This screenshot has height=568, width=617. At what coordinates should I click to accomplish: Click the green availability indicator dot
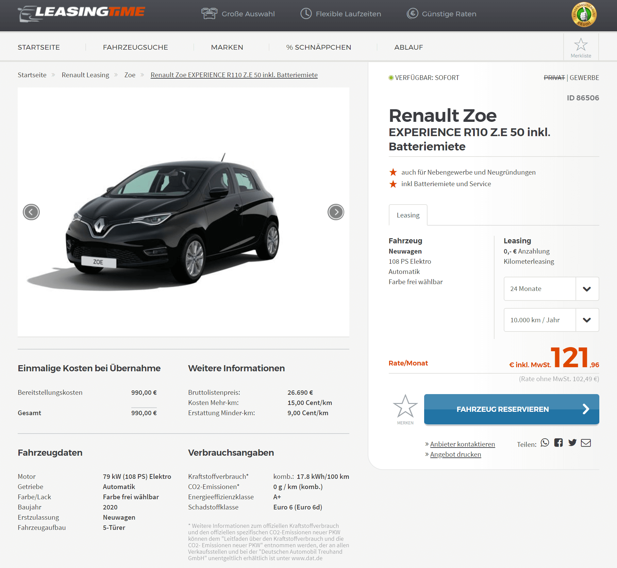click(391, 78)
